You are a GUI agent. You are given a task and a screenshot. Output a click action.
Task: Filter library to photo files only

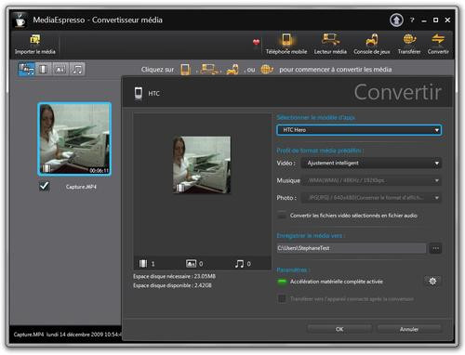tap(60, 69)
